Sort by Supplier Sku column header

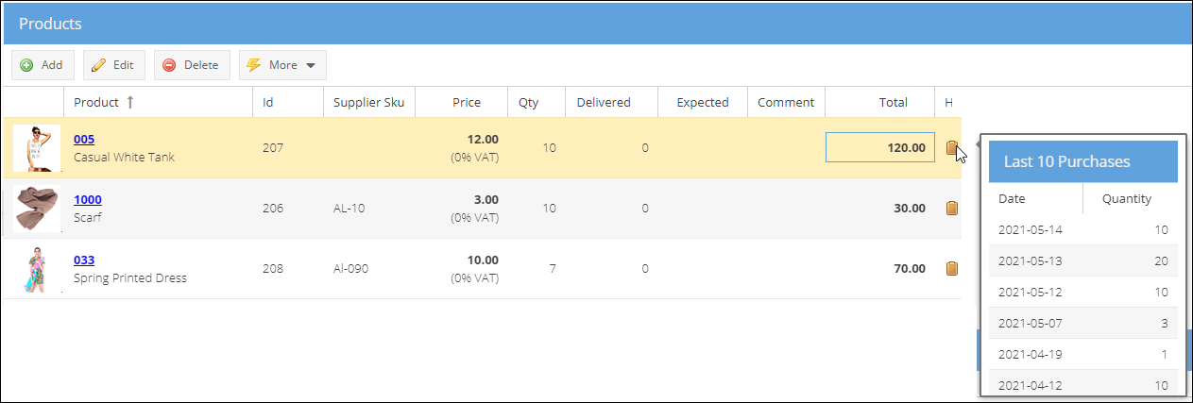click(x=368, y=102)
